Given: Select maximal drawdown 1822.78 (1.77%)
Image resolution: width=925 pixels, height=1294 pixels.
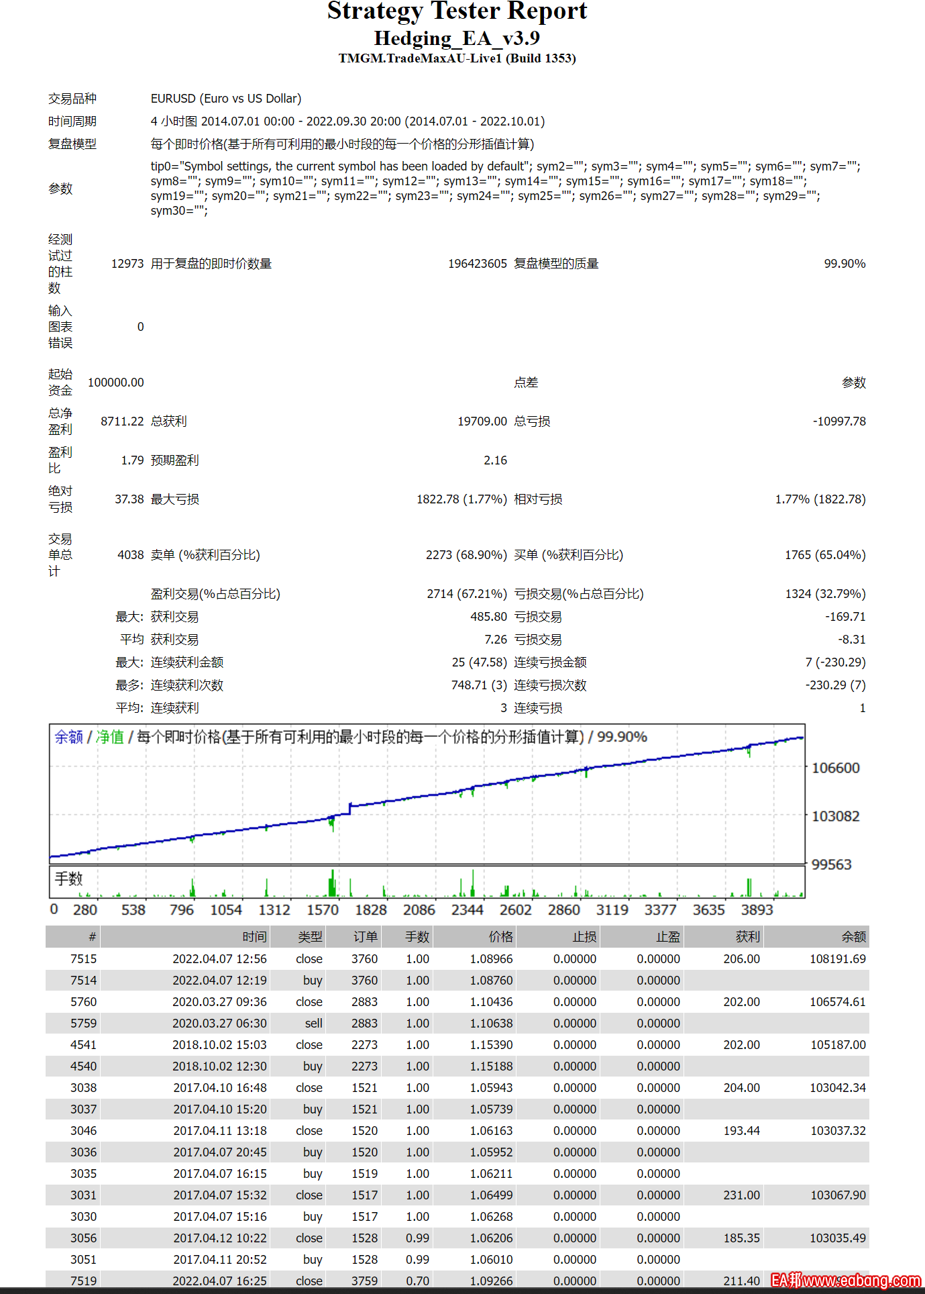Looking at the screenshot, I should tap(461, 499).
